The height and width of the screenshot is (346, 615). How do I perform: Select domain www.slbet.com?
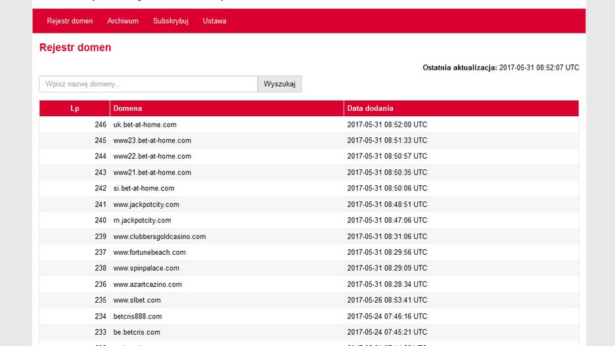(137, 300)
